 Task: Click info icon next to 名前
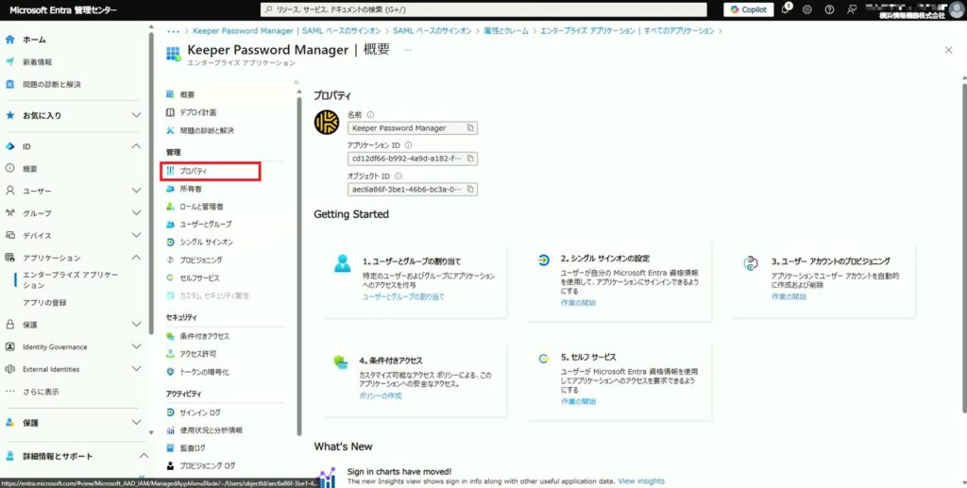coord(370,114)
